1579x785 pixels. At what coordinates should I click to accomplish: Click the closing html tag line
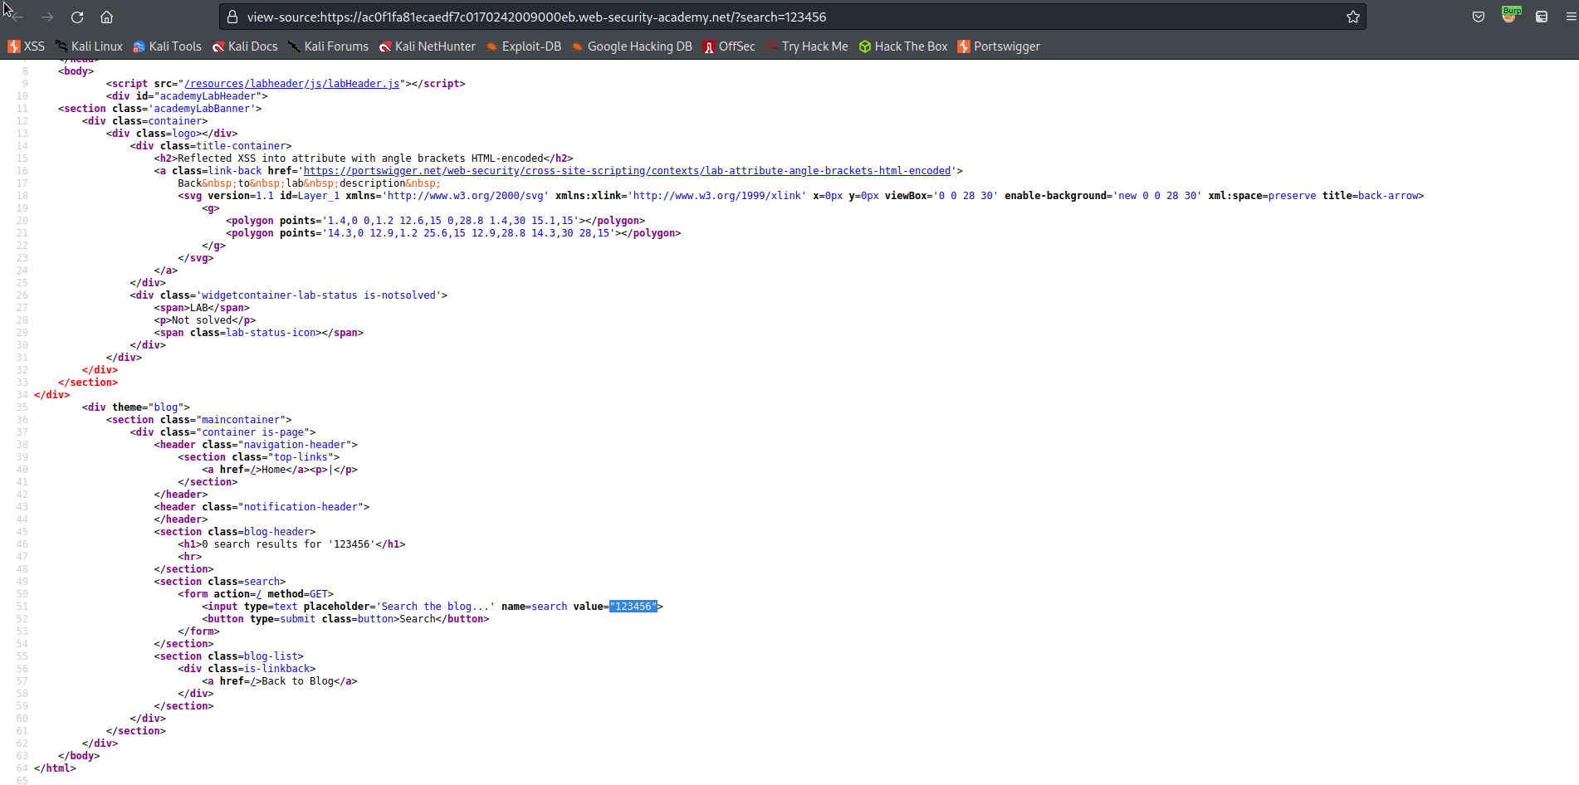pyautogui.click(x=55, y=768)
